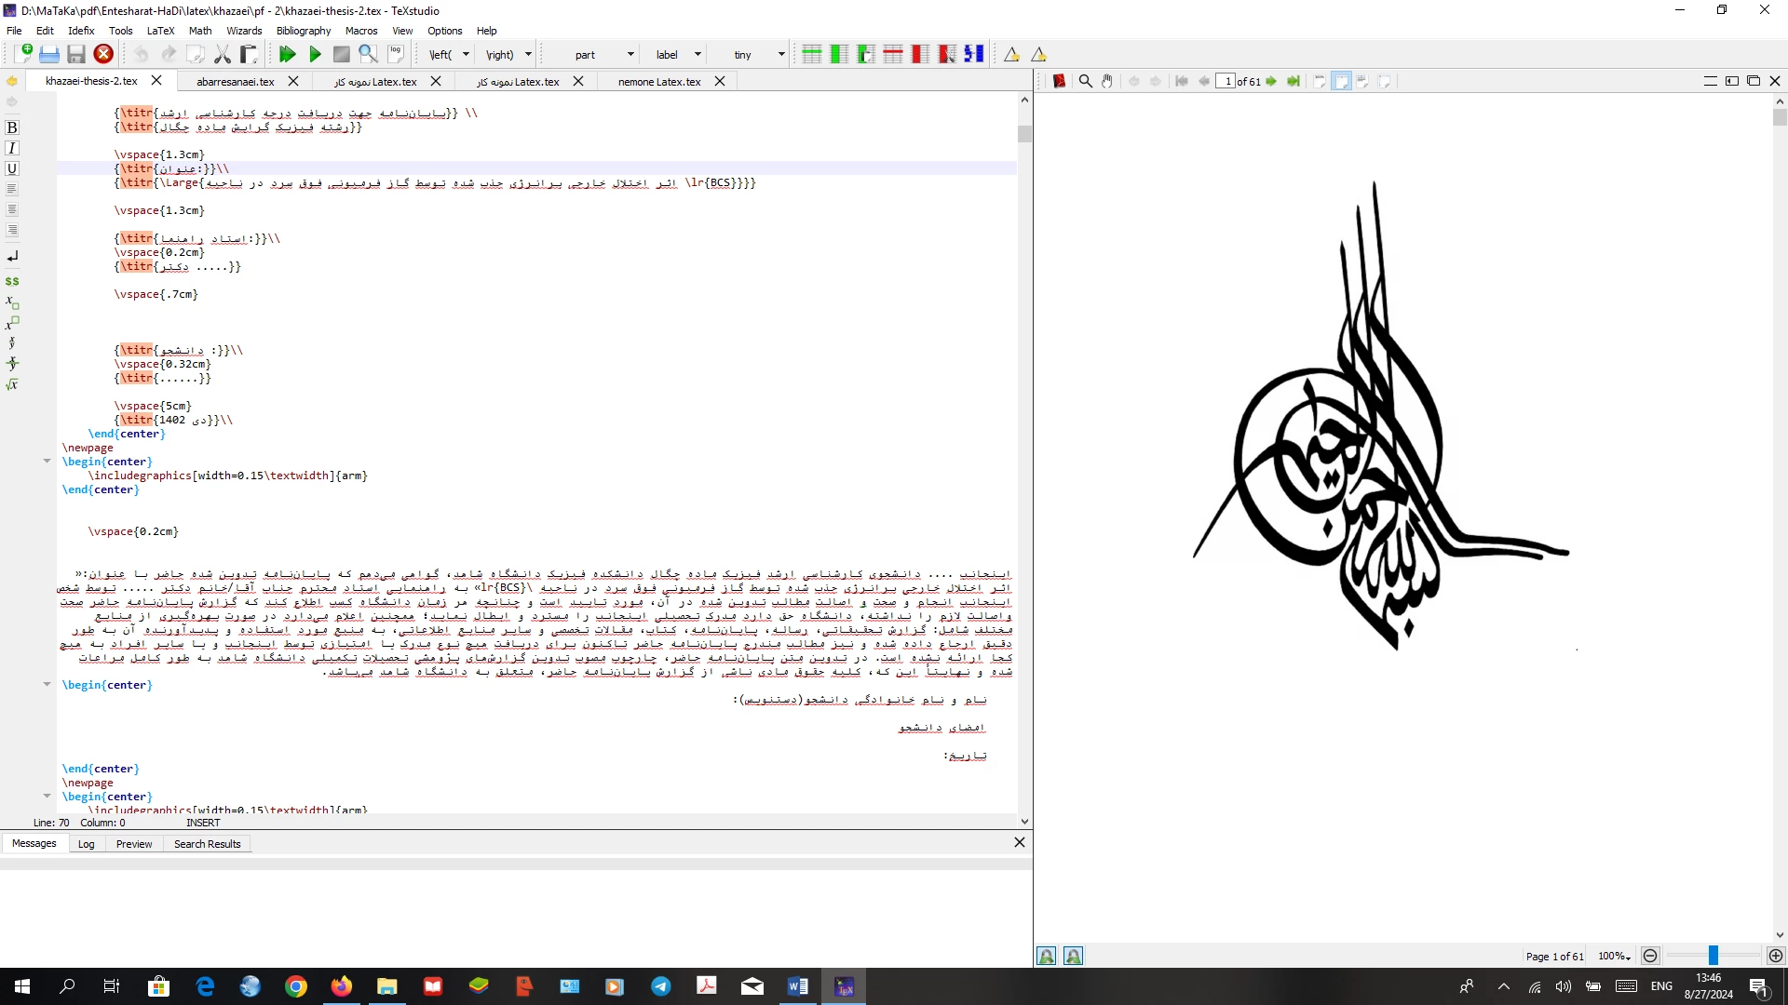The image size is (1788, 1005).
Task: Close the messages bottom panel
Action: tap(1020, 842)
